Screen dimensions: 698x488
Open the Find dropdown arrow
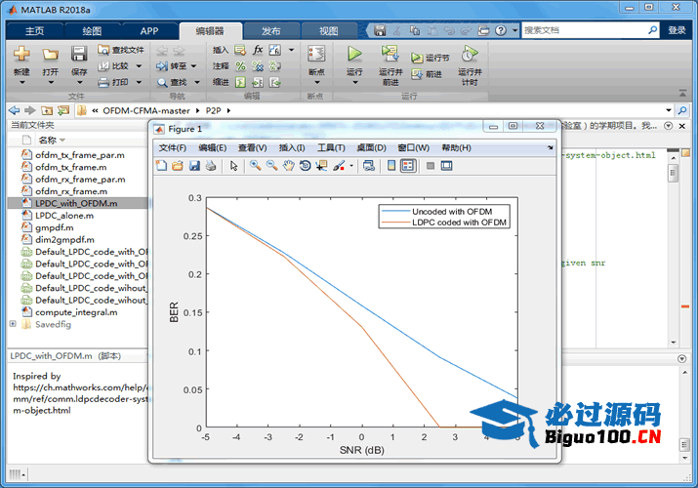197,82
